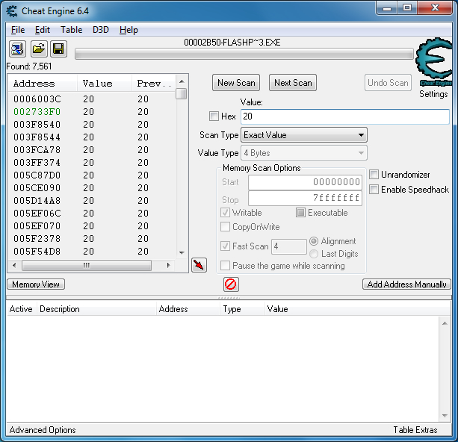Click the scan progress bar
This screenshot has height=442, width=458.
tap(244, 54)
